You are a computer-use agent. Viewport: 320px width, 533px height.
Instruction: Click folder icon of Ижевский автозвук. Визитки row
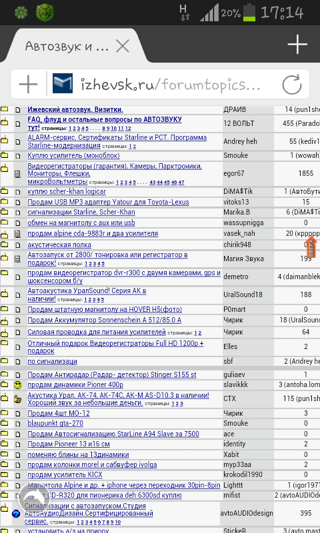[4, 109]
